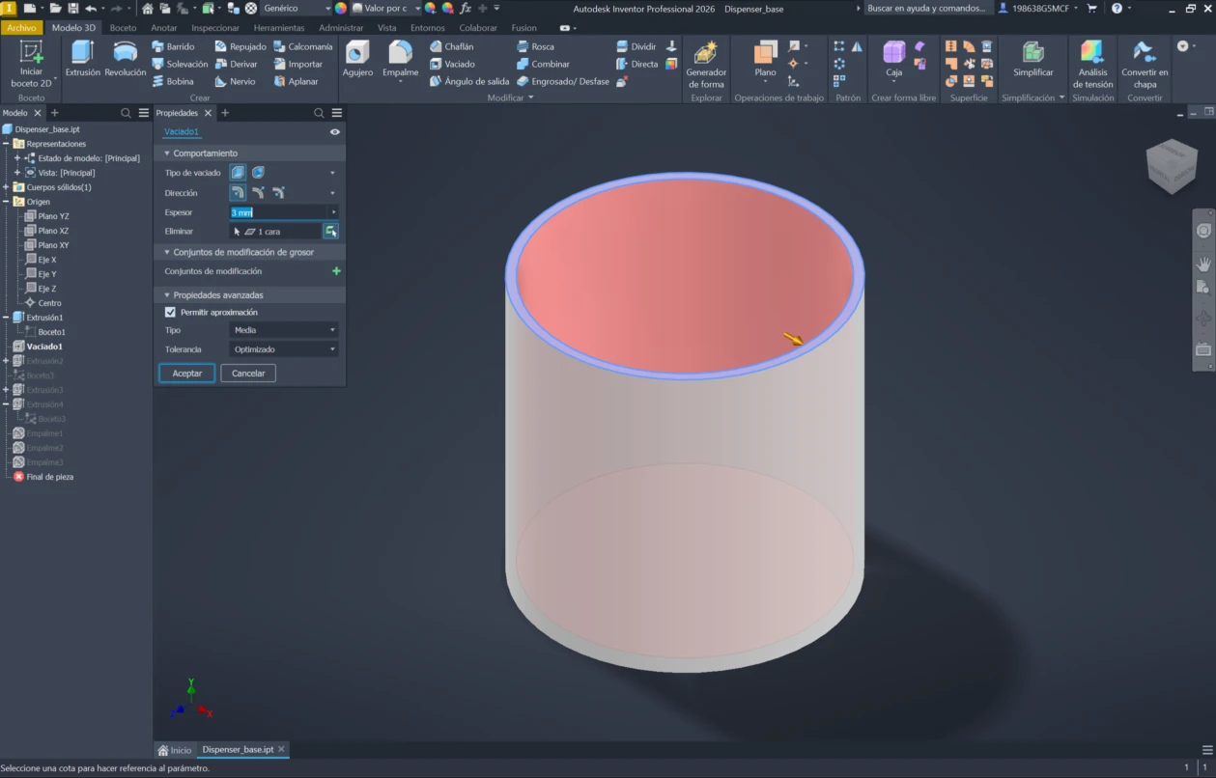
Task: Choose the Vaciado shell tool in ribbon
Action: (x=452, y=64)
